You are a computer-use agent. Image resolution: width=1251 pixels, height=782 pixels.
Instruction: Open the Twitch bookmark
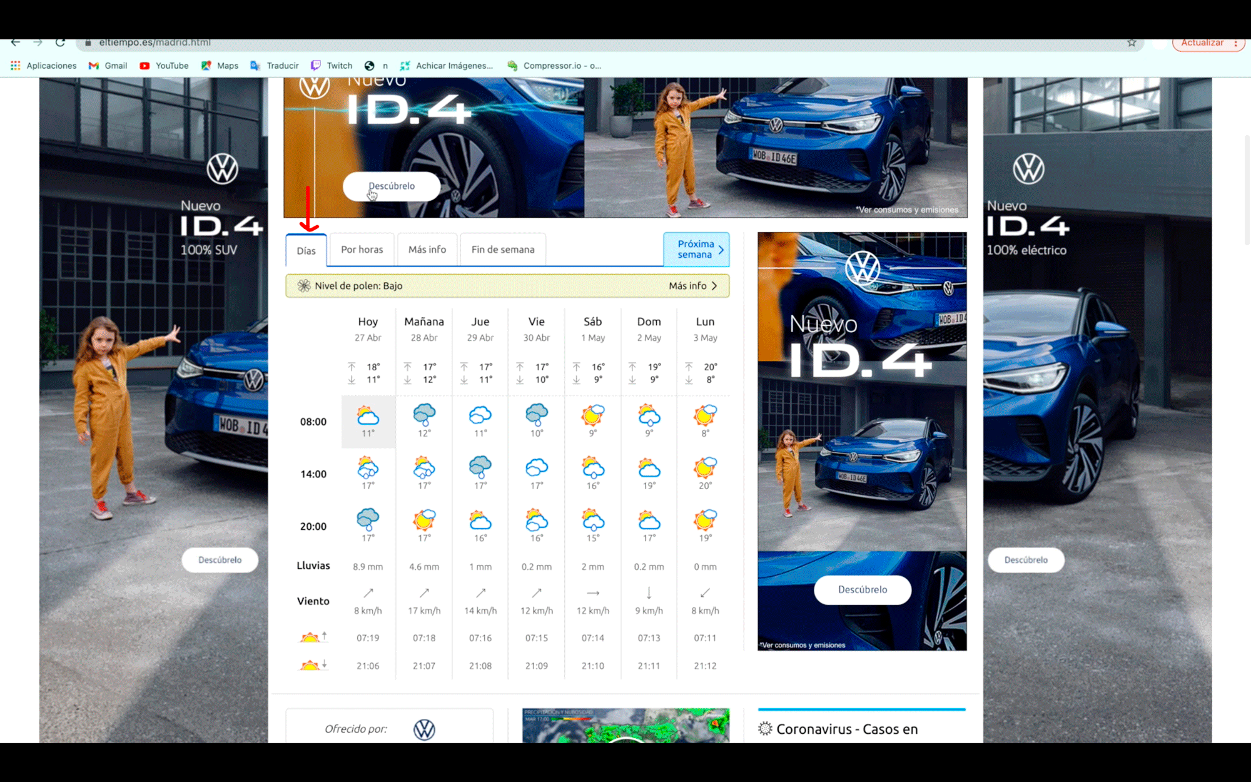(x=332, y=66)
